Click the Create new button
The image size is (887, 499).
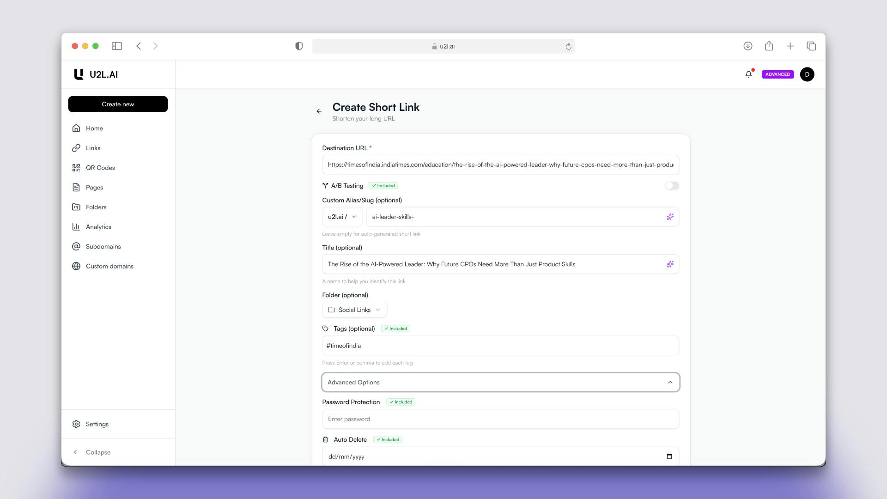(118, 104)
